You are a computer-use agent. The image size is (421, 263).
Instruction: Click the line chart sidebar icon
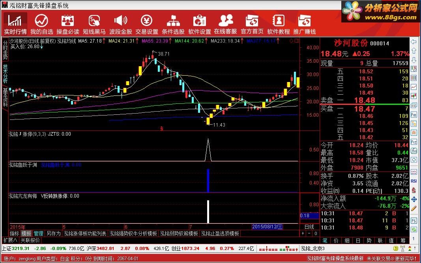414,87
